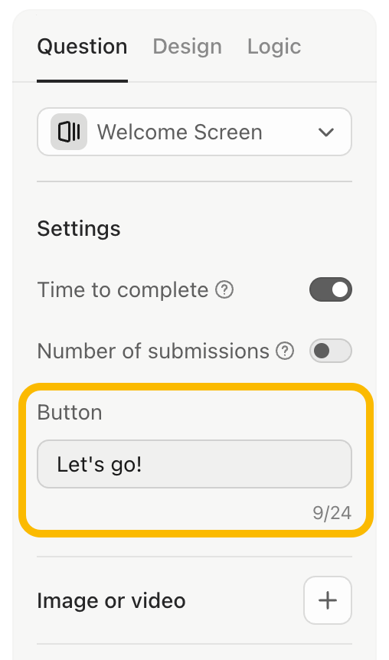Open the Welcome Screen type selector
The height and width of the screenshot is (660, 389).
(194, 132)
